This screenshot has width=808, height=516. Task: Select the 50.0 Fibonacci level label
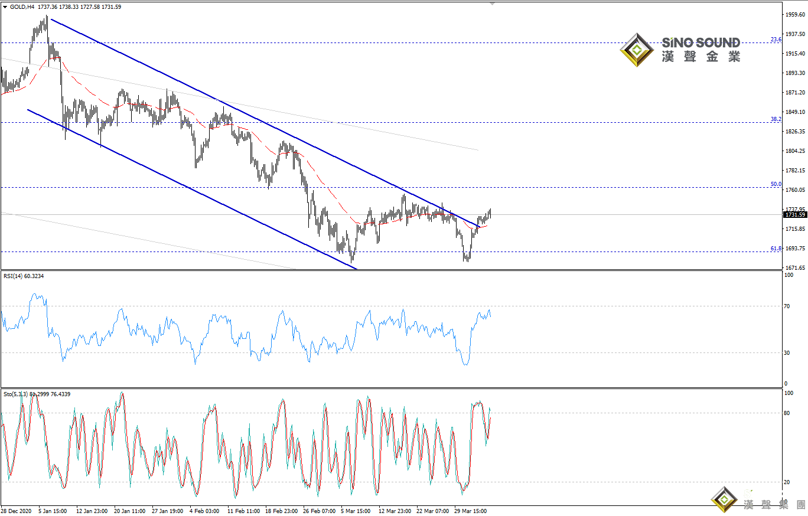coord(776,184)
